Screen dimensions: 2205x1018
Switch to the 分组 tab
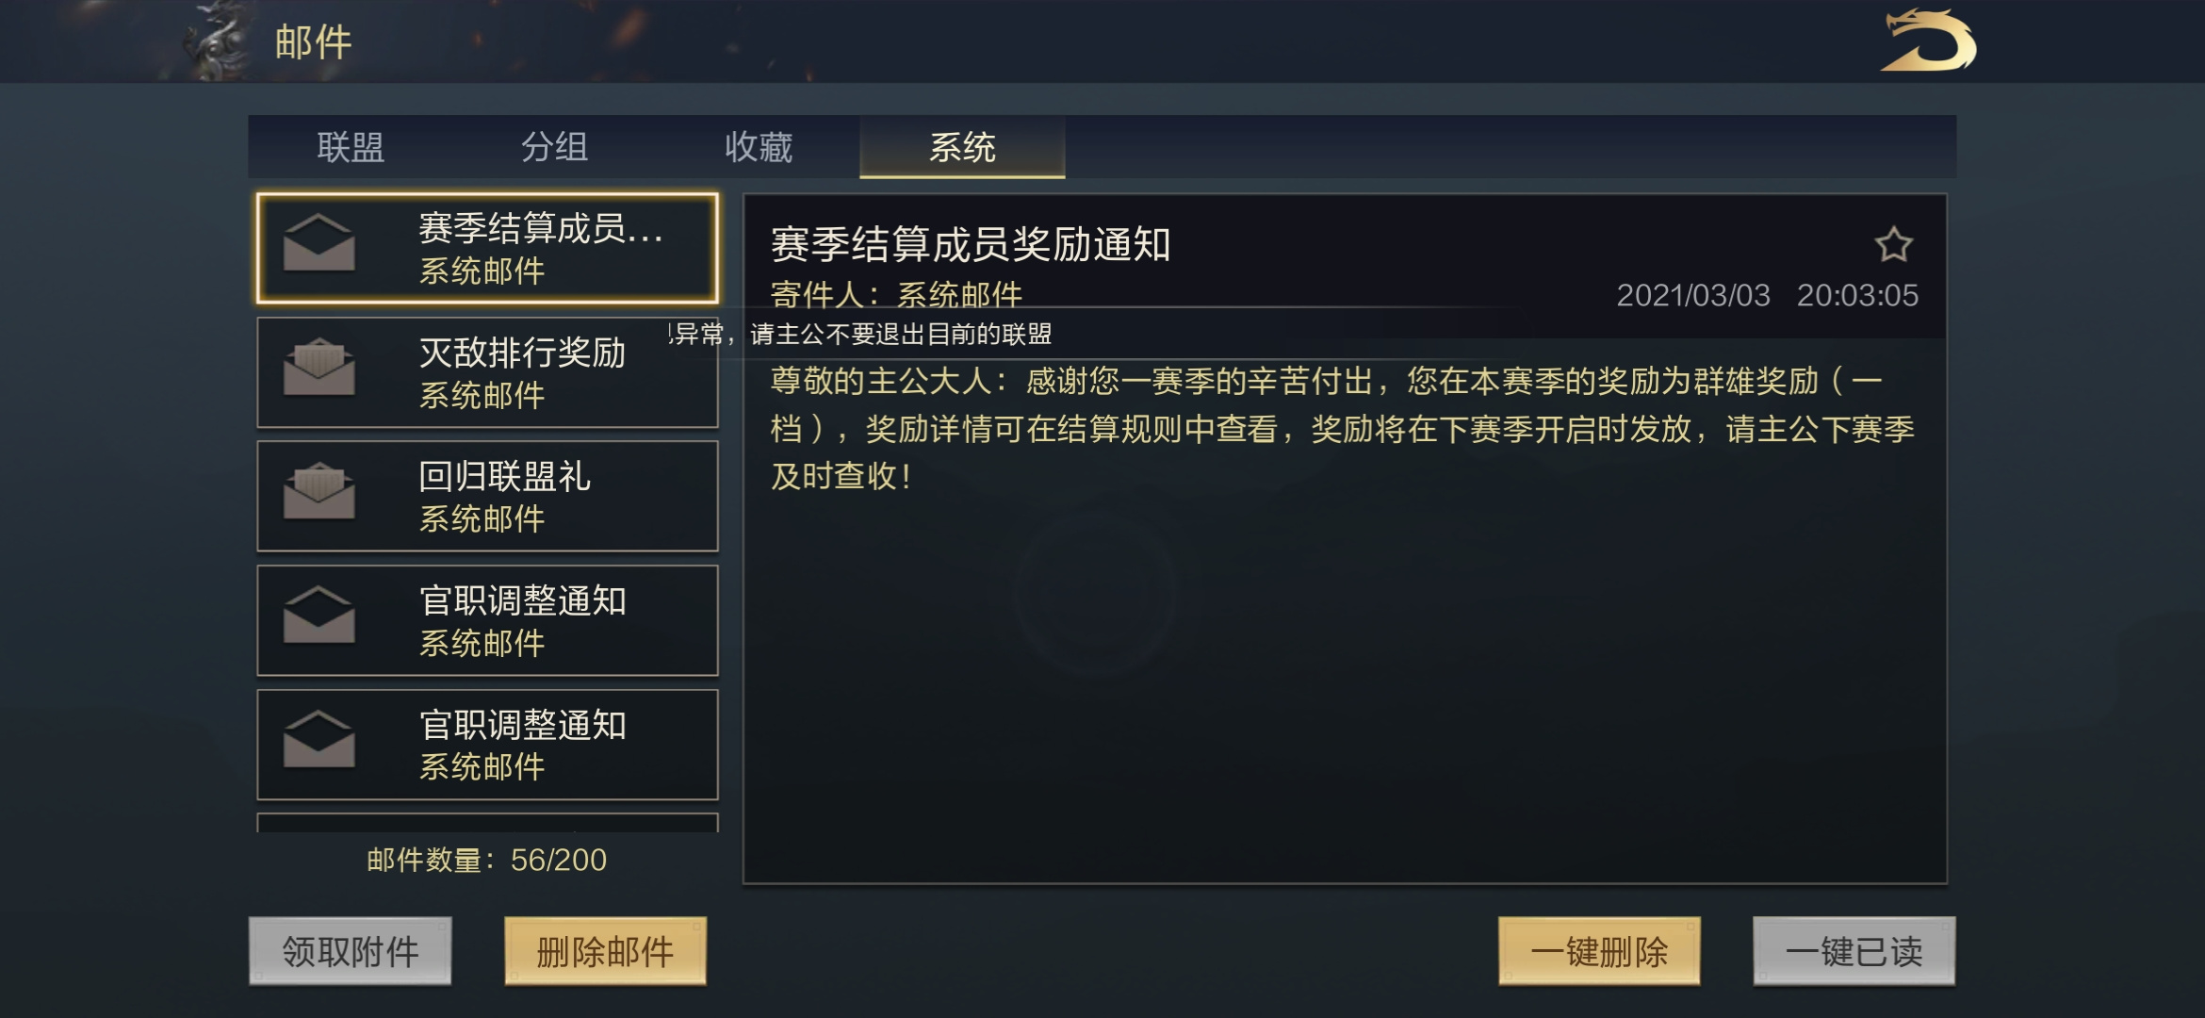coord(554,147)
